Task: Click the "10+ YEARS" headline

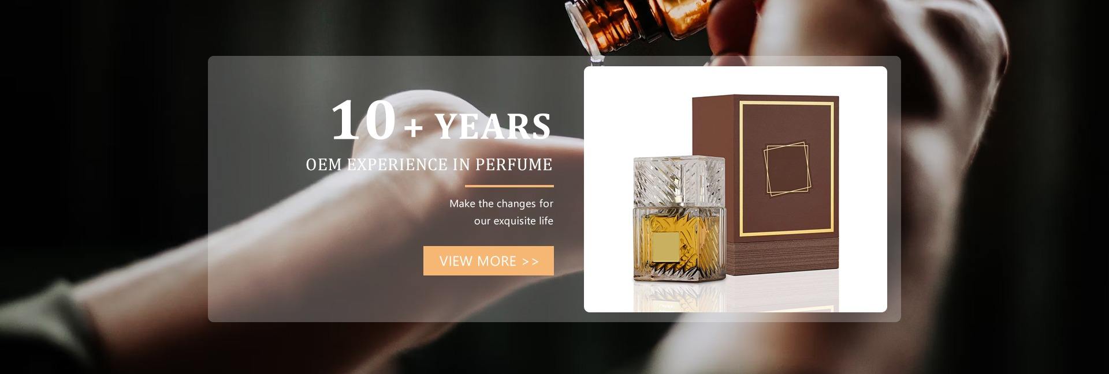Action: point(441,122)
